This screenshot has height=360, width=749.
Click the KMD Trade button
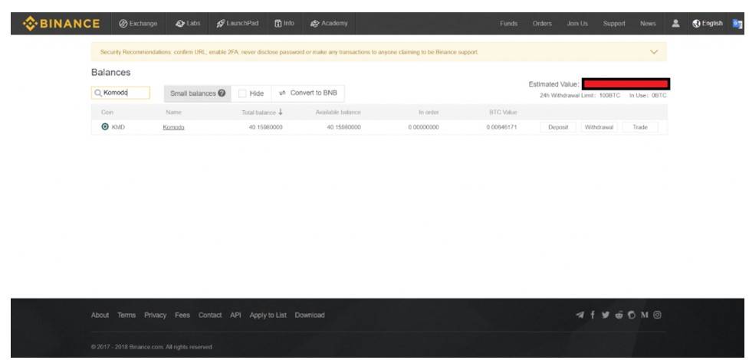tap(640, 127)
